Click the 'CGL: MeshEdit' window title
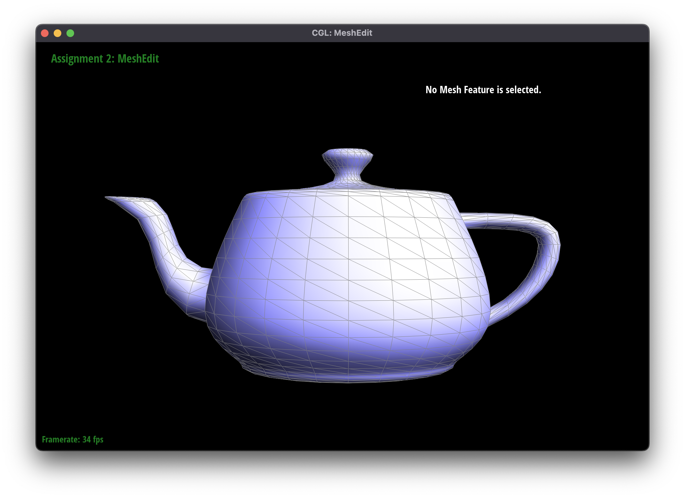 pos(342,33)
